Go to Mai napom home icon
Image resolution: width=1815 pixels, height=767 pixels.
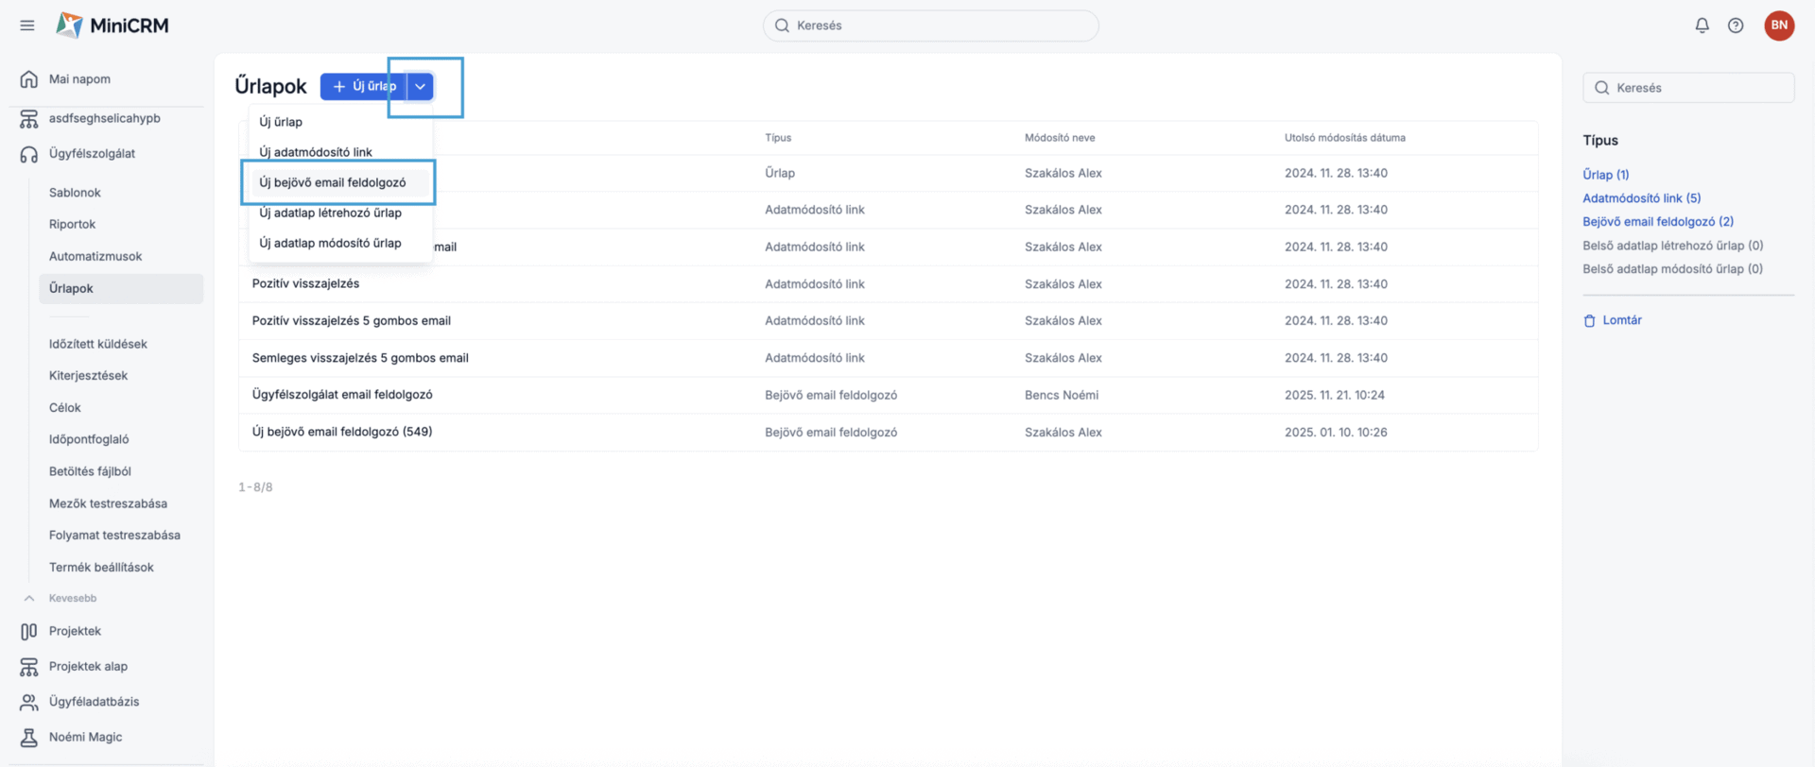point(29,79)
